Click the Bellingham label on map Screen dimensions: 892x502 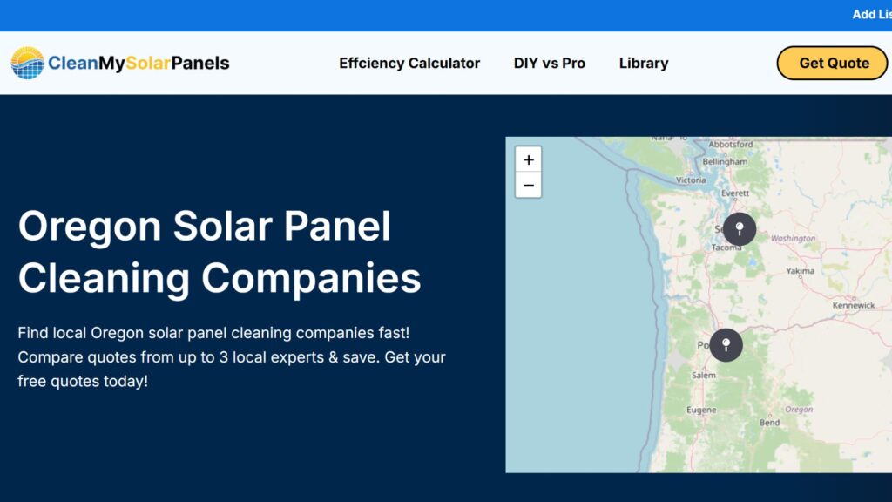tap(725, 161)
